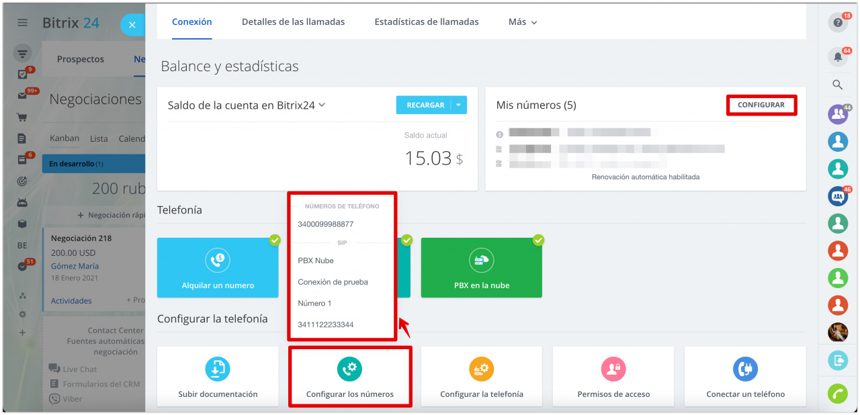Click the Negociación rápida add link

click(112, 215)
